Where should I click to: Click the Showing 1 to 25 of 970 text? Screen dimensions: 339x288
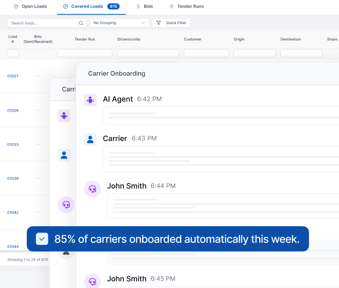[28, 260]
